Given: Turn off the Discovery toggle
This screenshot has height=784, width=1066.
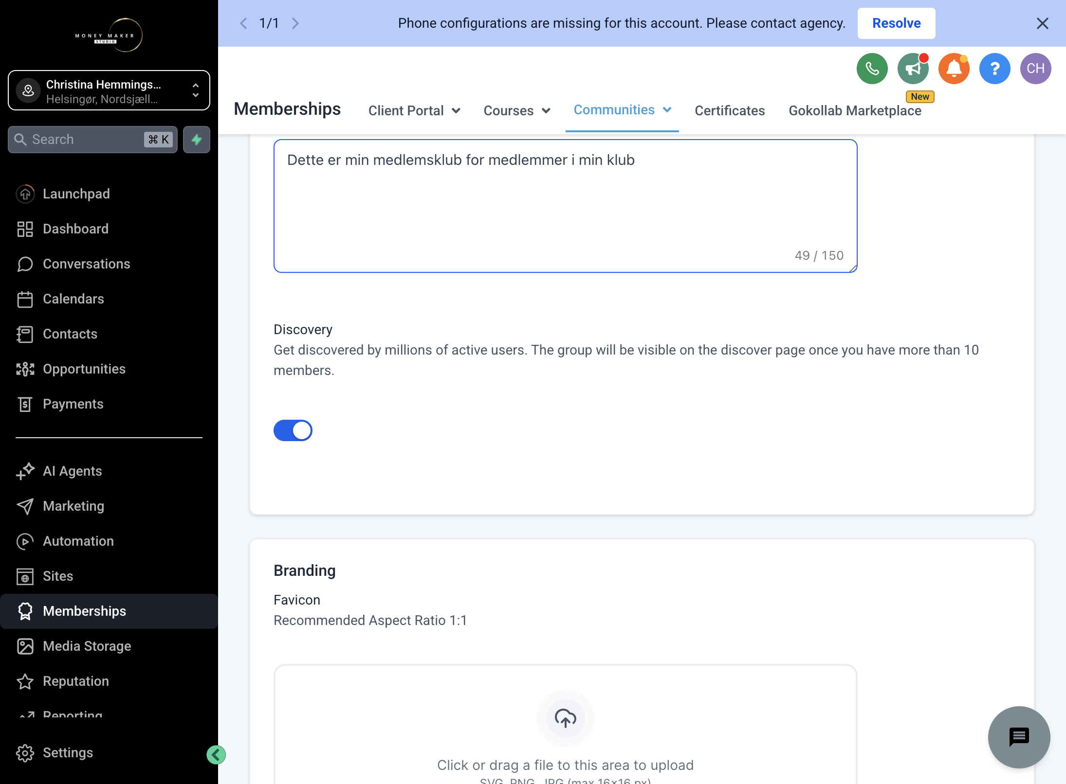Looking at the screenshot, I should point(293,430).
